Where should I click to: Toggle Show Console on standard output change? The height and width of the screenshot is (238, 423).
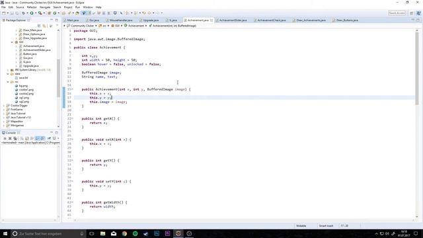(x=38, y=138)
